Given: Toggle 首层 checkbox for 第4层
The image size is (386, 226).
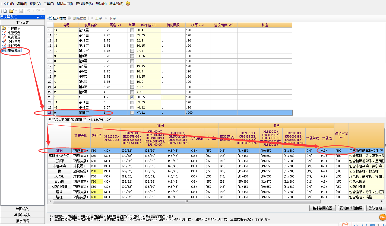Looking at the screenshot, I should (132, 82).
